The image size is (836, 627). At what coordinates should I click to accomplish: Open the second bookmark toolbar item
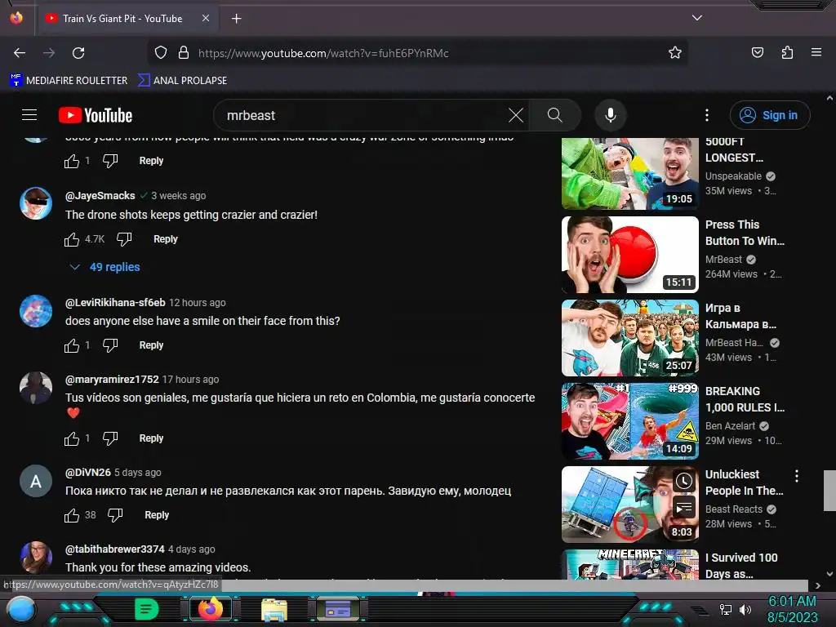point(182,80)
